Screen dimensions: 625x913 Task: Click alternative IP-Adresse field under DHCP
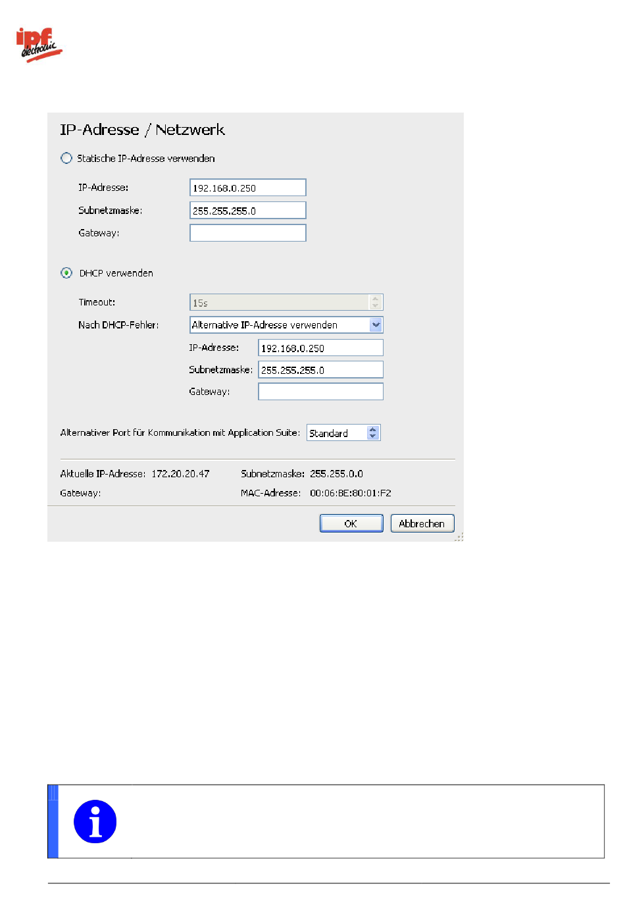tap(320, 348)
